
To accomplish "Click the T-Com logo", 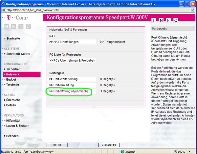I will pos(15,18).
